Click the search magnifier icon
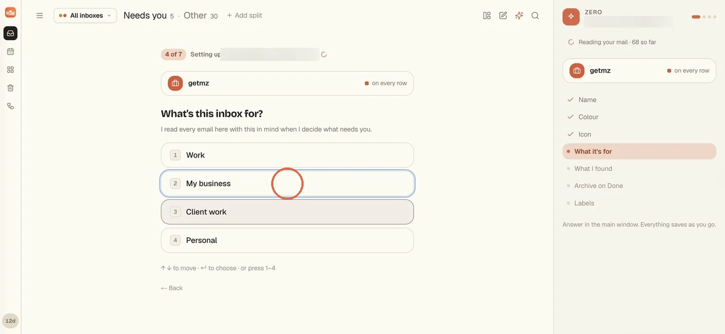Viewport: 725px width, 334px height. (535, 15)
